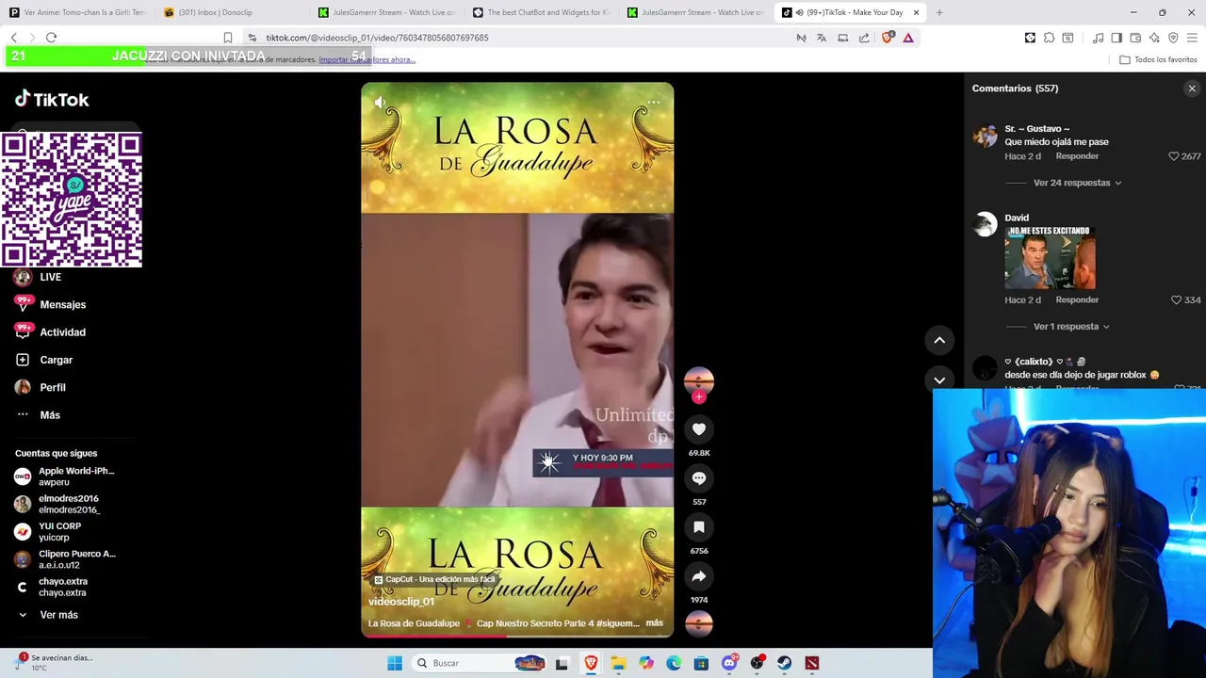Open Steam from the taskbar

[x=784, y=663]
